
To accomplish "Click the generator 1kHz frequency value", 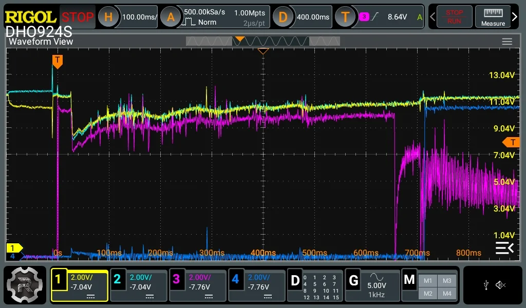I will pyautogui.click(x=377, y=295).
